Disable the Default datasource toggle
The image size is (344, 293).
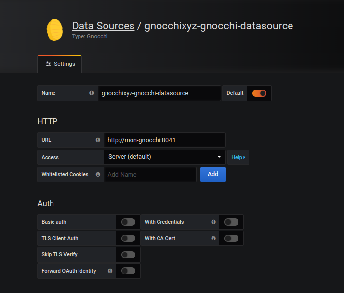[259, 93]
